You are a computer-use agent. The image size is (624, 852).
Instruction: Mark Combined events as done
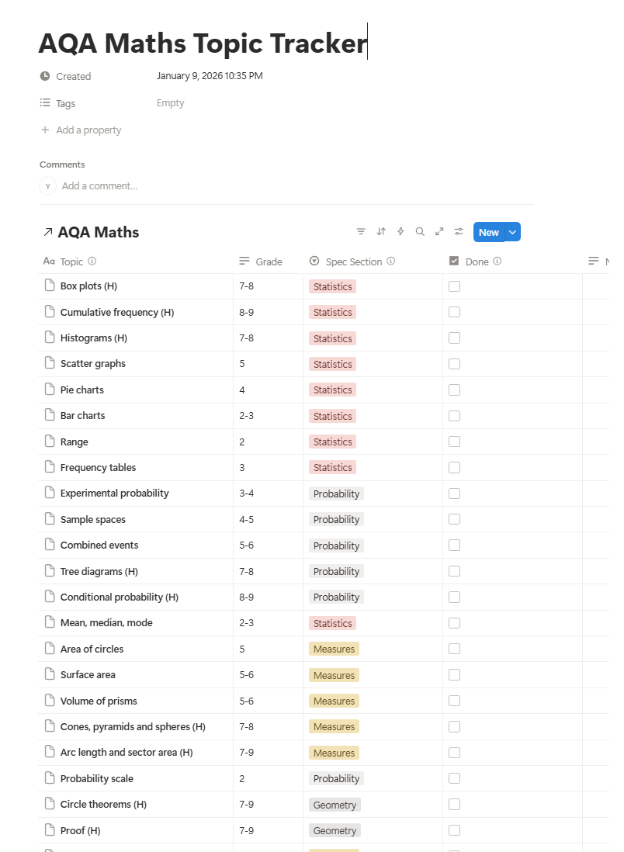[454, 545]
